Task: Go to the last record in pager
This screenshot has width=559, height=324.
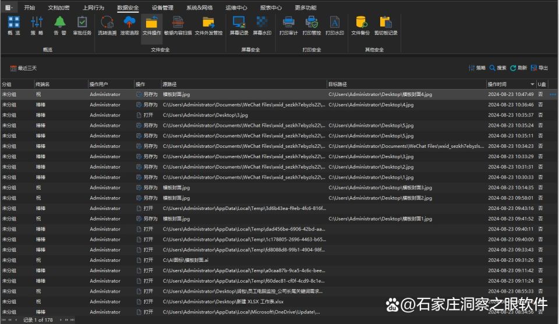Action: [x=72, y=320]
